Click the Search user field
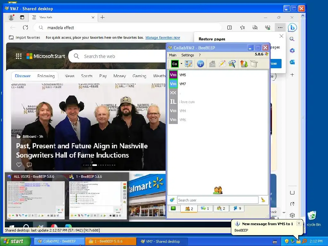Screen dimensions: 328x246 click(x=217, y=200)
